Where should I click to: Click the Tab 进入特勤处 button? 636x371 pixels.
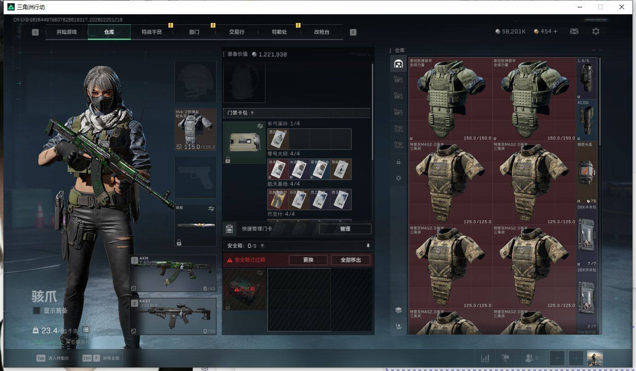(x=52, y=358)
